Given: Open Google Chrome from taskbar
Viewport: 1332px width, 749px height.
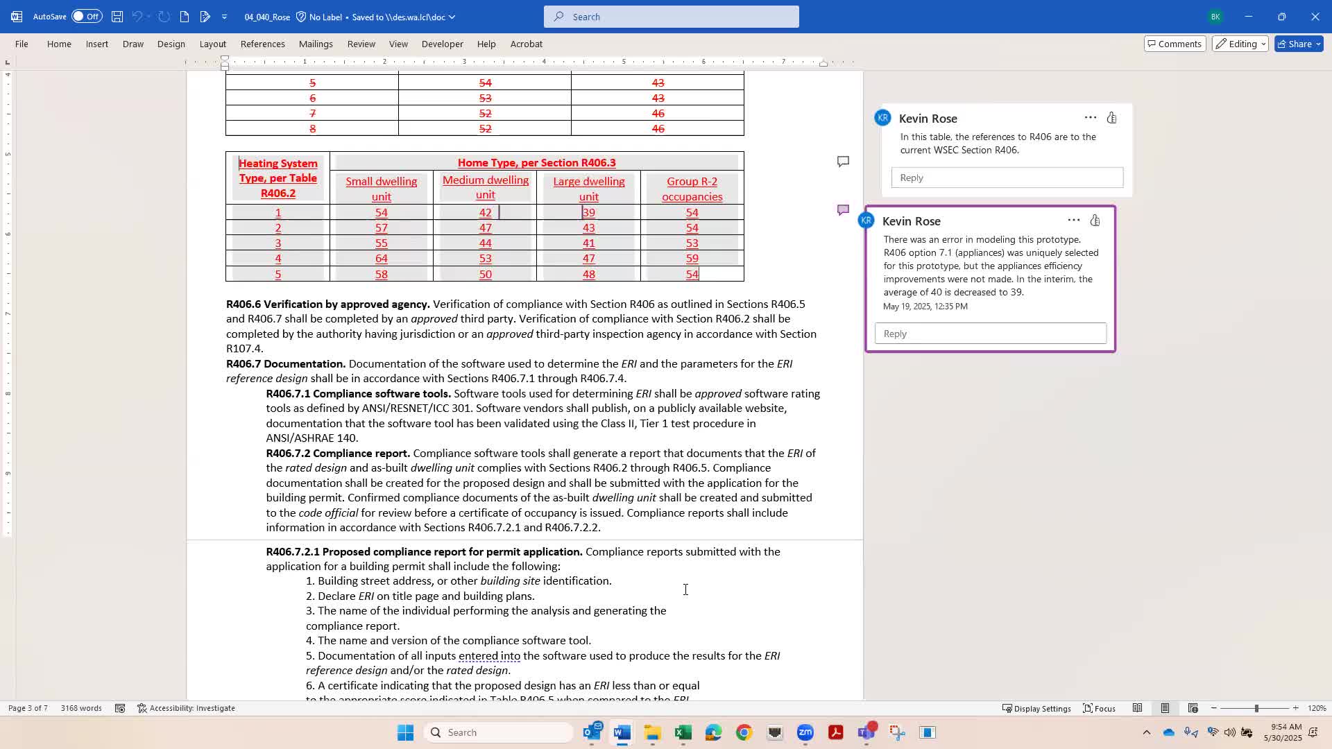Looking at the screenshot, I should pos(744,732).
